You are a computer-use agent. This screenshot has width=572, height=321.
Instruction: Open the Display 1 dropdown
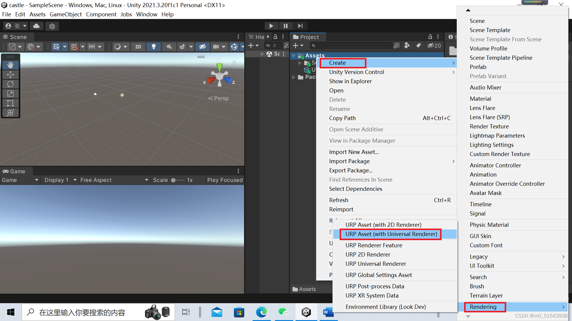59,180
